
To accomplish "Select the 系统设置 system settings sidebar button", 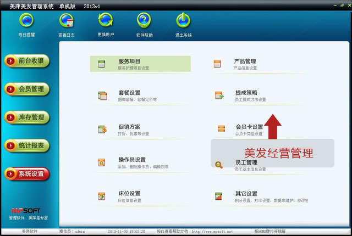I will pos(27,174).
